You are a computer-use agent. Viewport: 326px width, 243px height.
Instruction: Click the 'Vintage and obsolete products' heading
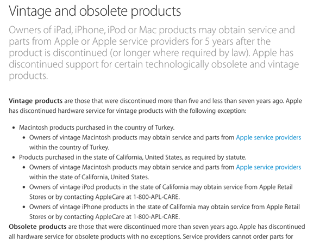tap(95, 11)
